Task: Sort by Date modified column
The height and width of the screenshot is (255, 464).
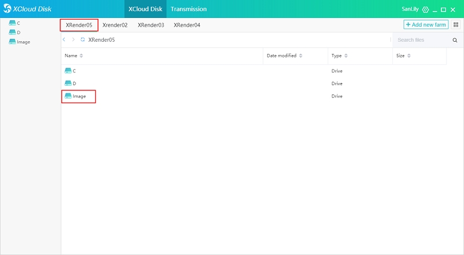Action: point(300,56)
